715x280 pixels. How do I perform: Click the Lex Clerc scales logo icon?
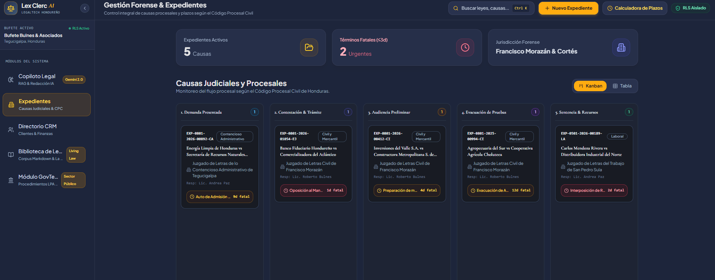click(11, 8)
